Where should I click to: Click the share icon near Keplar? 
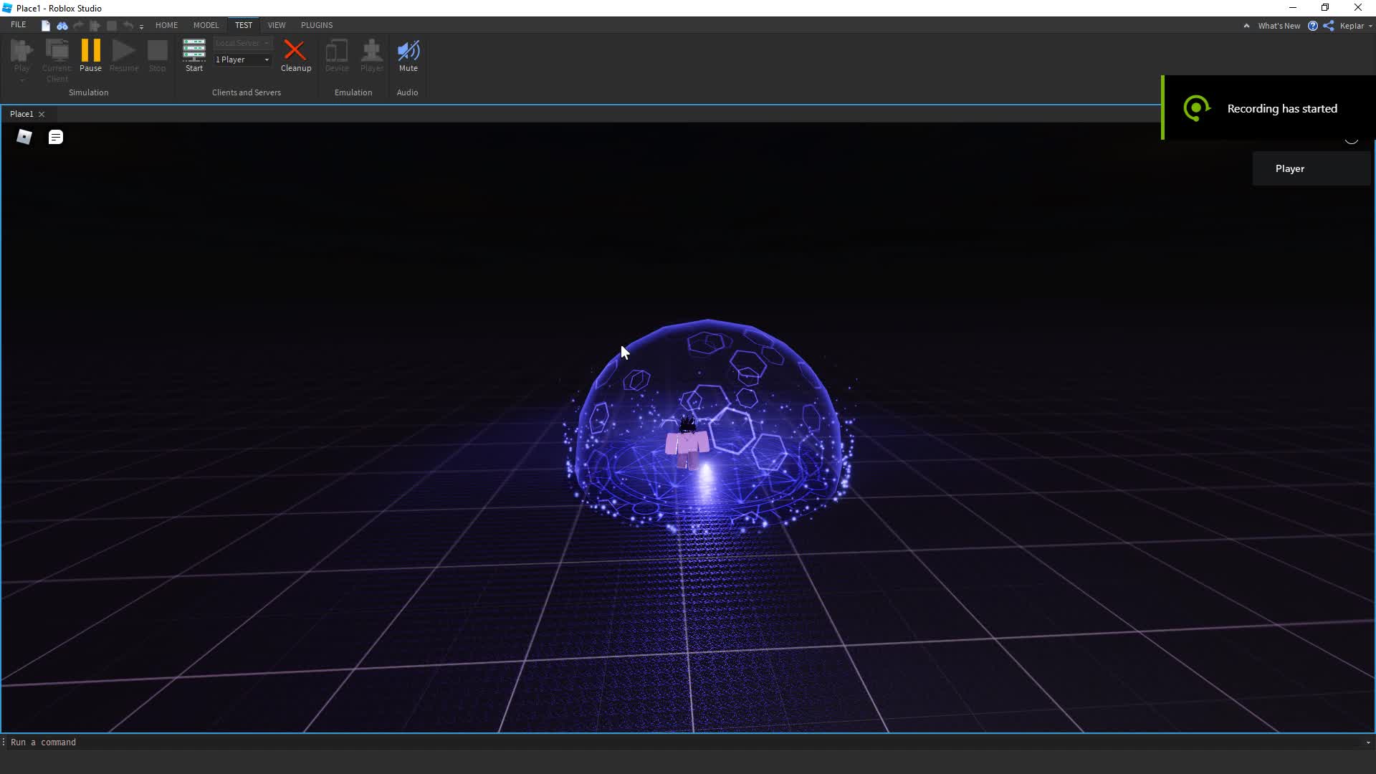coord(1328,26)
